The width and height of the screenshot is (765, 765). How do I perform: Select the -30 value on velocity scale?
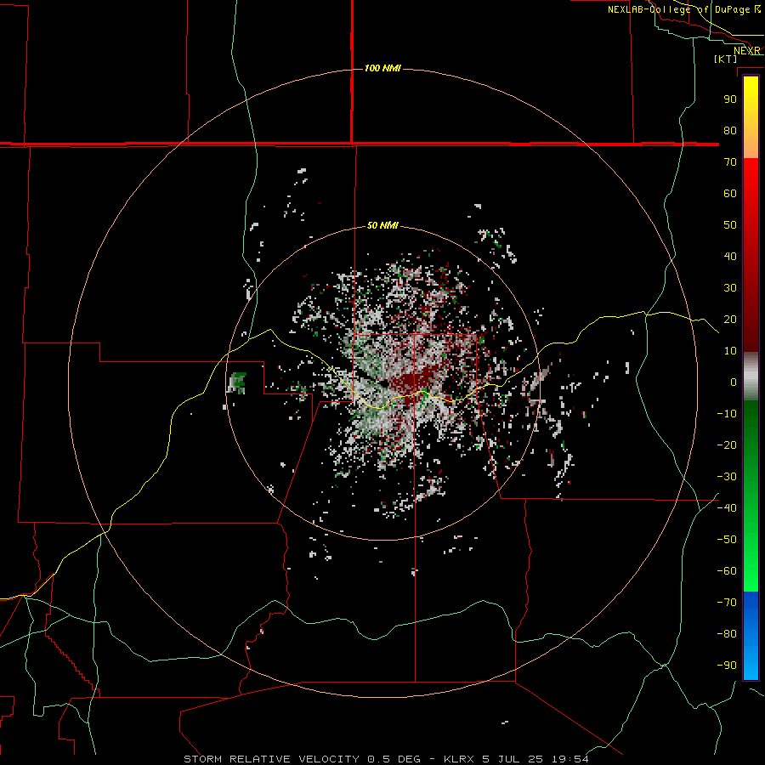[727, 477]
